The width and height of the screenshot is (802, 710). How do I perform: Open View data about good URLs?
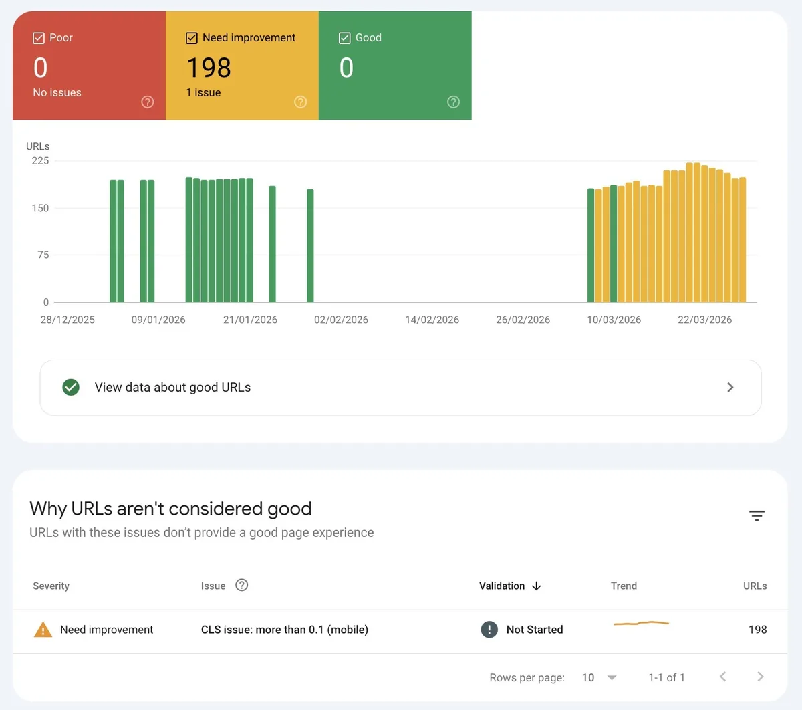coord(400,388)
